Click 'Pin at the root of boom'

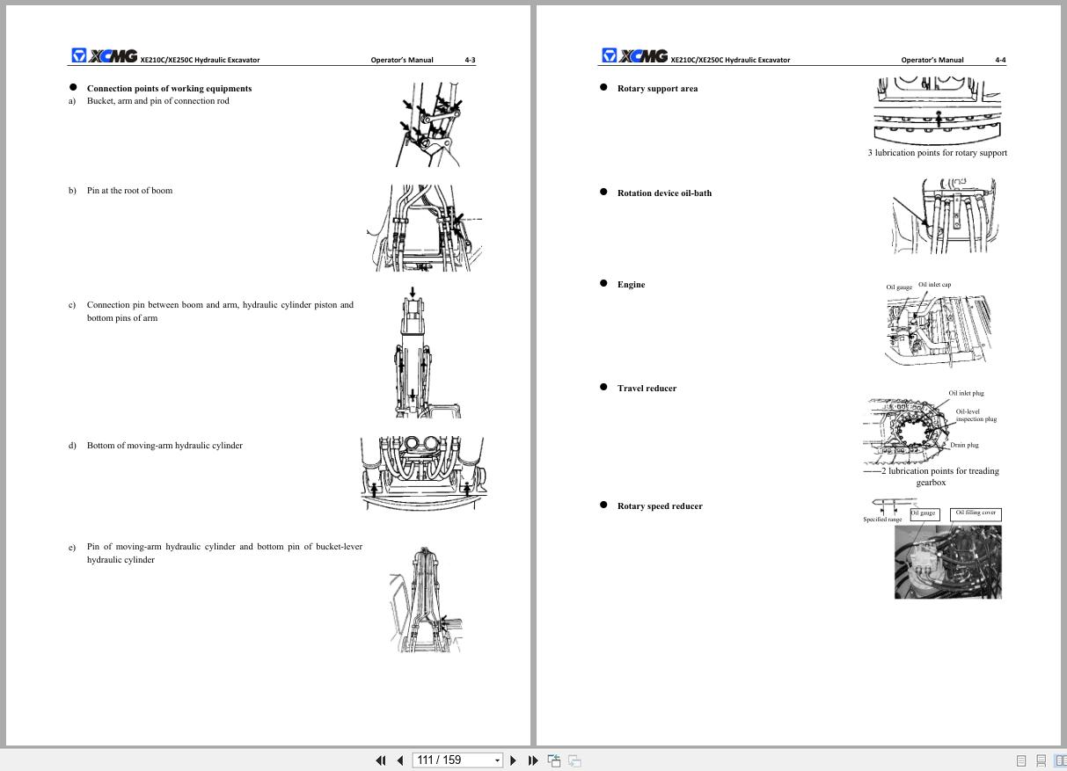tap(129, 191)
